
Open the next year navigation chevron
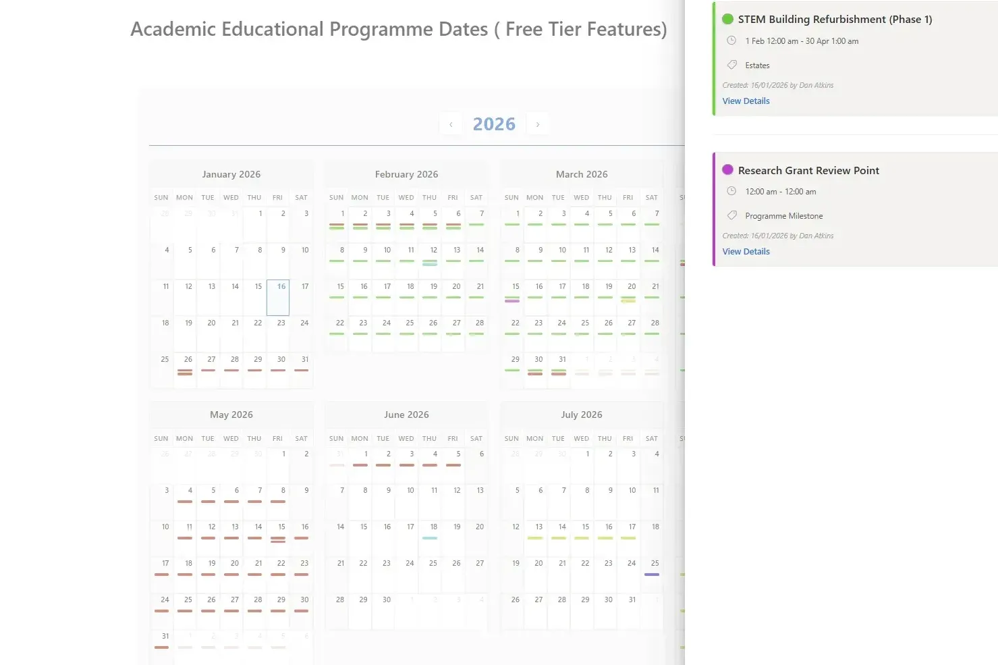[538, 124]
